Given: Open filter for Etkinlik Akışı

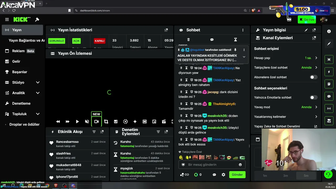Looking at the screenshot, I should pyautogui.click(x=94, y=132).
